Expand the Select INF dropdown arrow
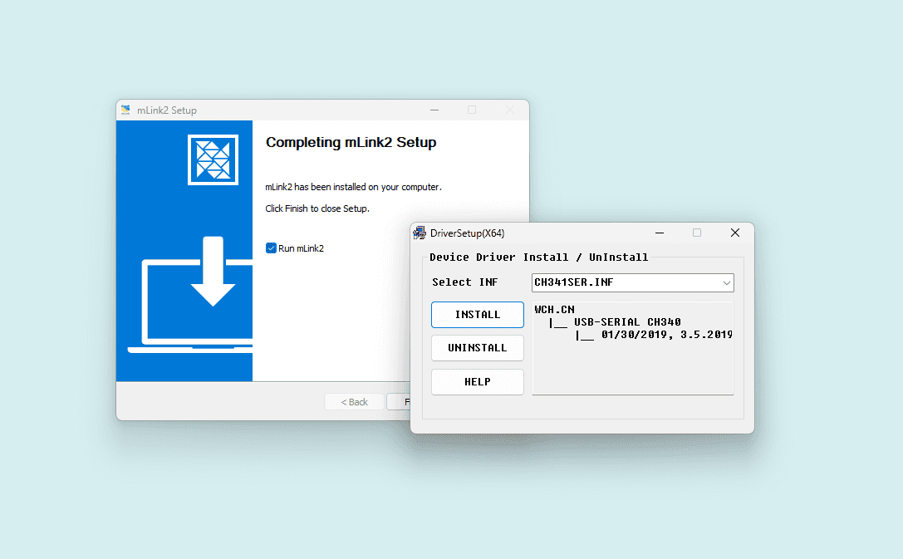Screen dimensions: 903x559 click(x=727, y=283)
